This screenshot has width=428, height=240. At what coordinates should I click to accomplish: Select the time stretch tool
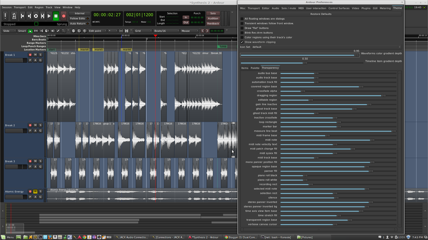tap(47, 31)
